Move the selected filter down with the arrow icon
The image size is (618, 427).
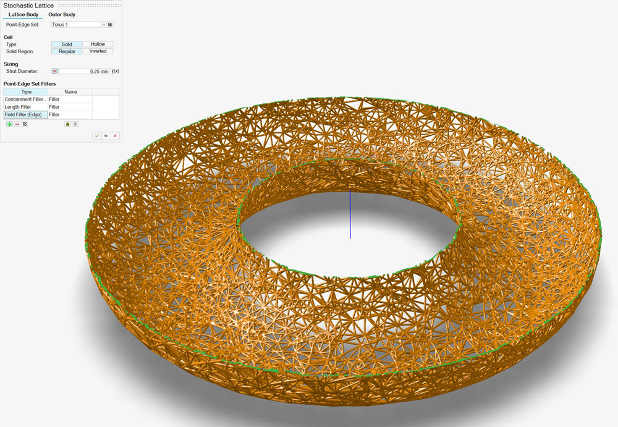tap(75, 124)
